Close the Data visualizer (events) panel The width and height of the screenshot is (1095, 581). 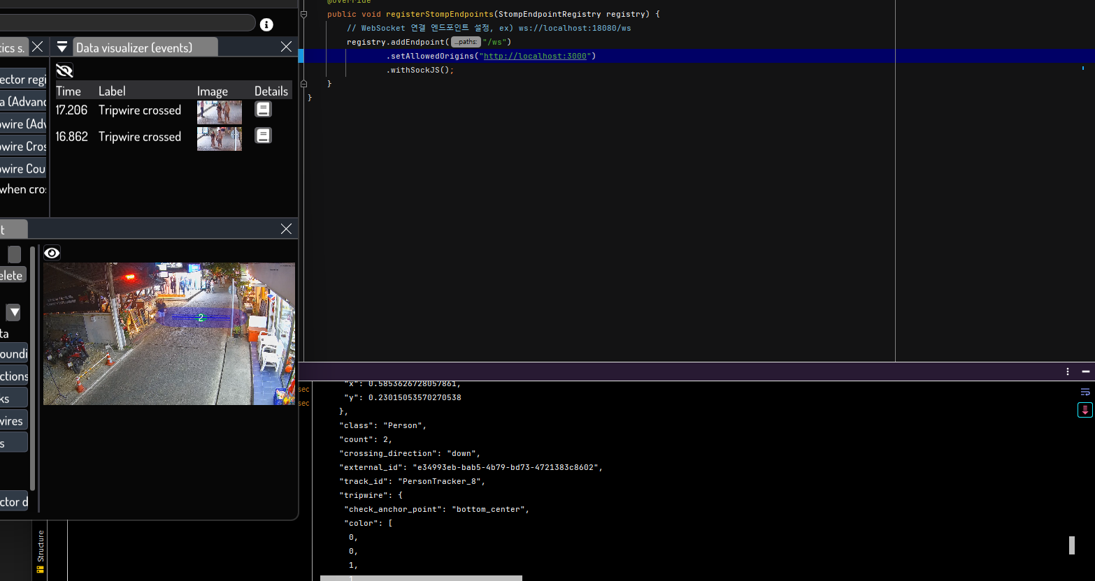coord(286,47)
